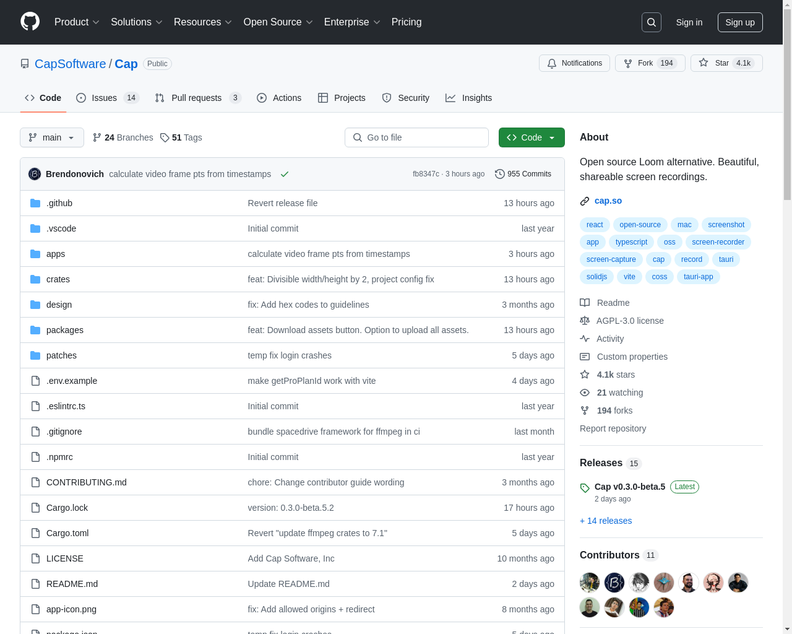Switch to the Issues tab
Screen dimensions: 792x634
click(x=108, y=98)
